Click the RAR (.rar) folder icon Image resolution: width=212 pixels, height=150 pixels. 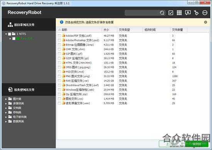click(64, 81)
